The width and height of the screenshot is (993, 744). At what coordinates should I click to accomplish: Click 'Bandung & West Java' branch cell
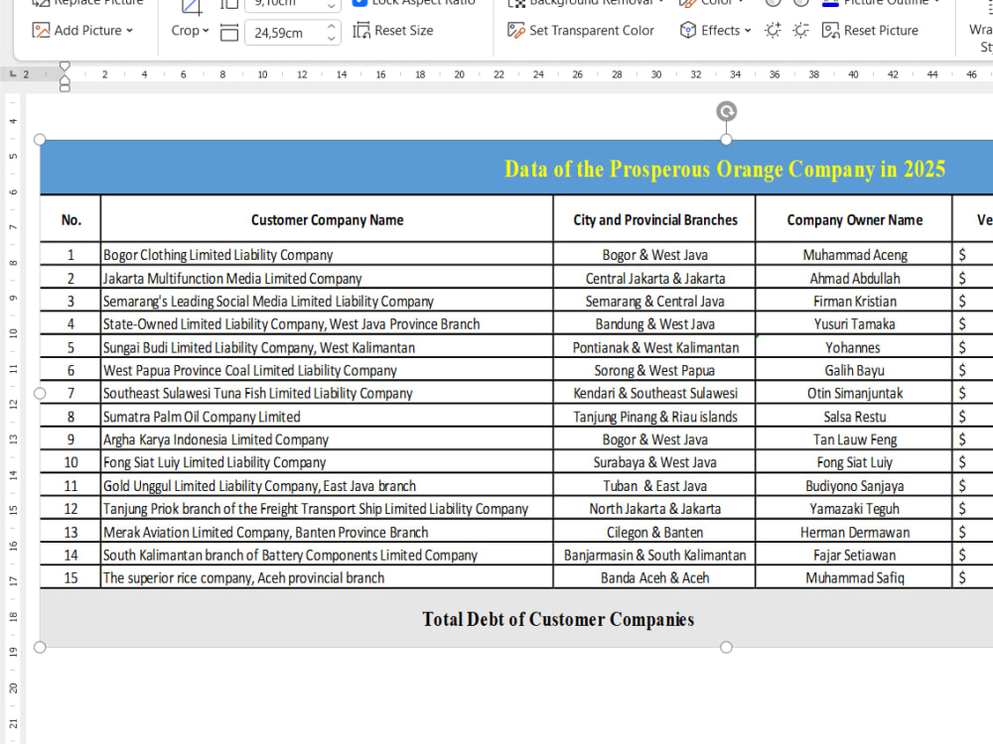coord(654,324)
